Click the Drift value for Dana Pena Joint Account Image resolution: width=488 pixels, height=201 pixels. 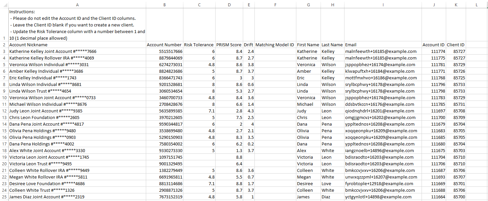(248, 124)
